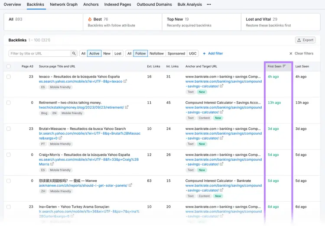Open external icon of Manwe row target URL
This screenshot has width=325, height=226.
(221, 190)
